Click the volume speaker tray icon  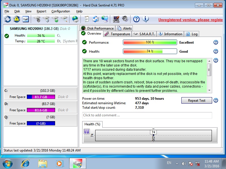point(184,164)
